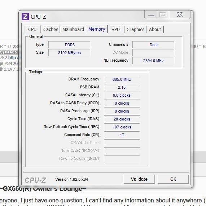
Task: Click the RAS# Precharge (tRP) label
Action: click(80, 111)
